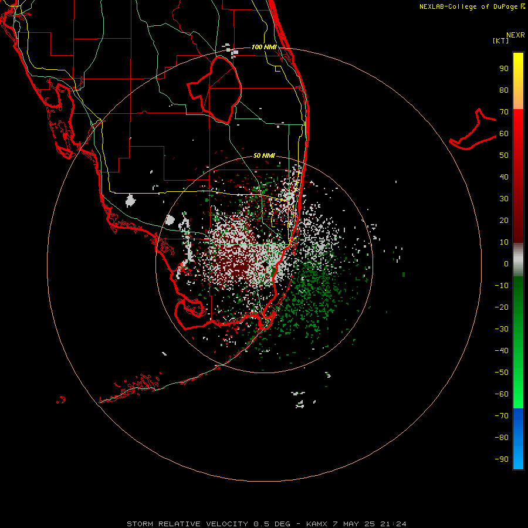Screen dimensions: 528x528
Task: Click the -80 knot value on the scale
Action: pyautogui.click(x=502, y=438)
